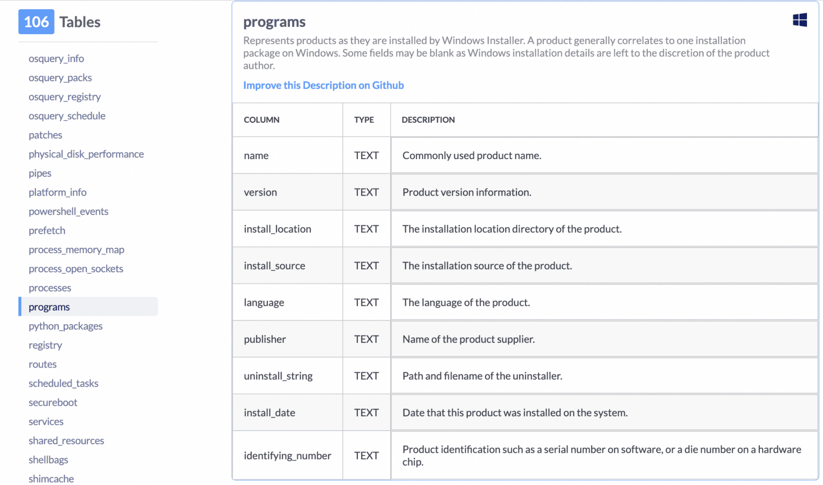Open the powershell_events table
This screenshot has height=485, width=823.
click(69, 212)
